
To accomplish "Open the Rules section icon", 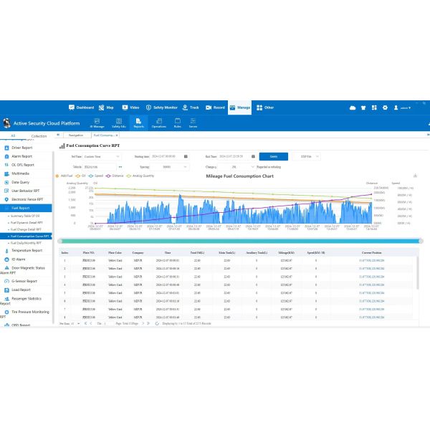I will (176, 123).
